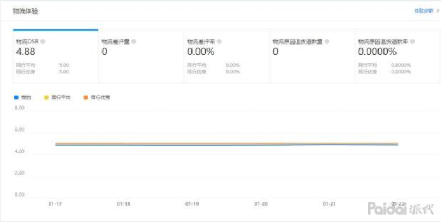The height and width of the screenshot is (224, 444).
Task: Open the info tooltip icon for 物流差评率
Action: pyautogui.click(x=219, y=41)
